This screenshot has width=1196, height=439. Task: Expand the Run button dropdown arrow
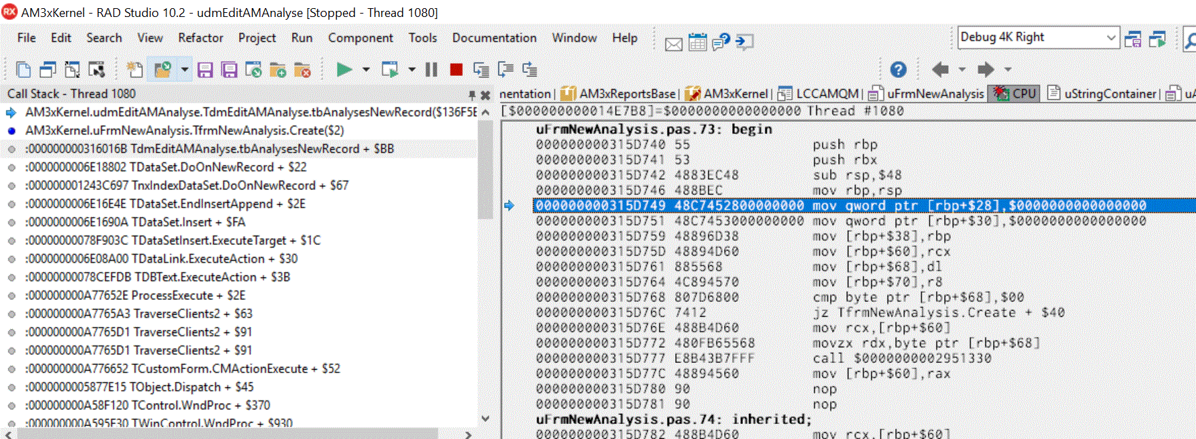(x=366, y=69)
